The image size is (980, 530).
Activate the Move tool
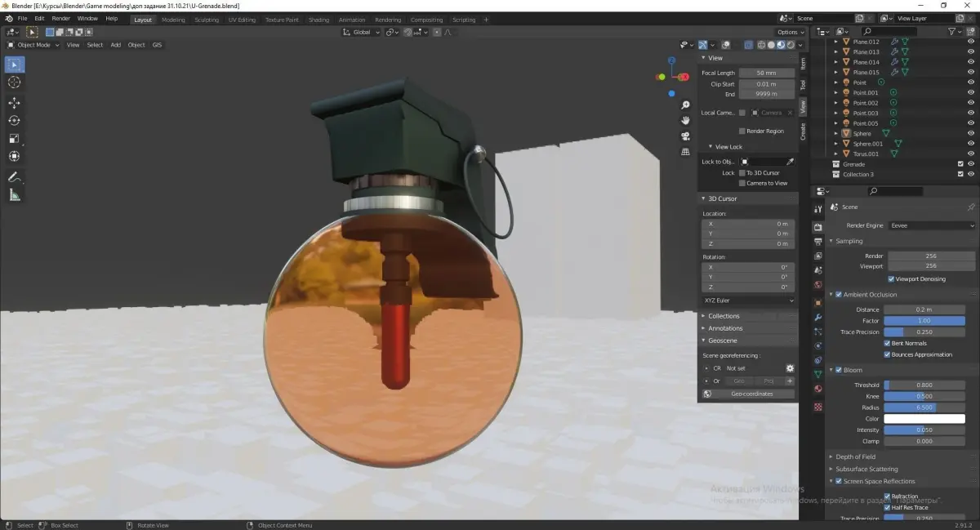15,103
